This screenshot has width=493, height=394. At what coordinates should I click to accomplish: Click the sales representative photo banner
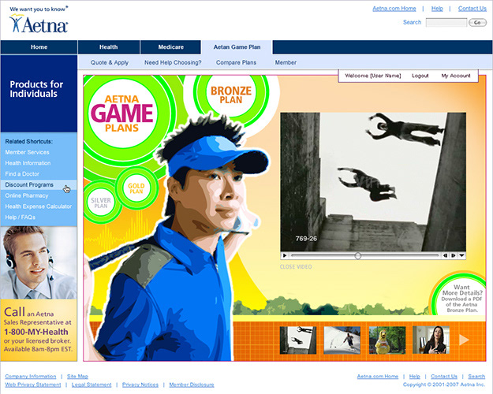pos(39,262)
